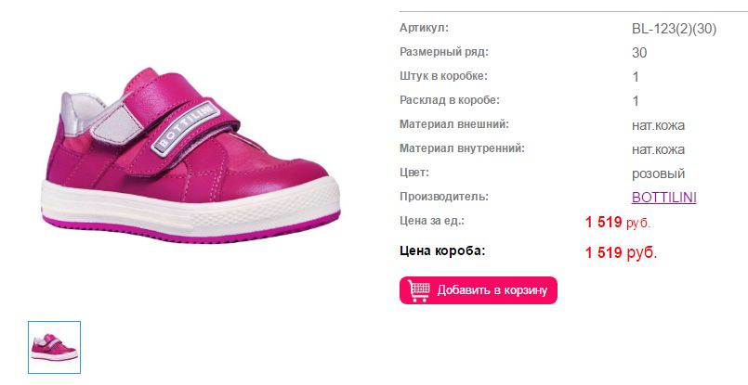Image resolution: width=748 pixels, height=385 pixels.
Task: Open the BOTTILINI manufacturer link
Action: pyautogui.click(x=663, y=198)
